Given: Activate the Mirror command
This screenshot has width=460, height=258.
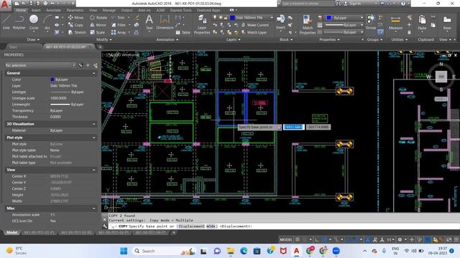Looking at the screenshot, I should tap(98, 25).
